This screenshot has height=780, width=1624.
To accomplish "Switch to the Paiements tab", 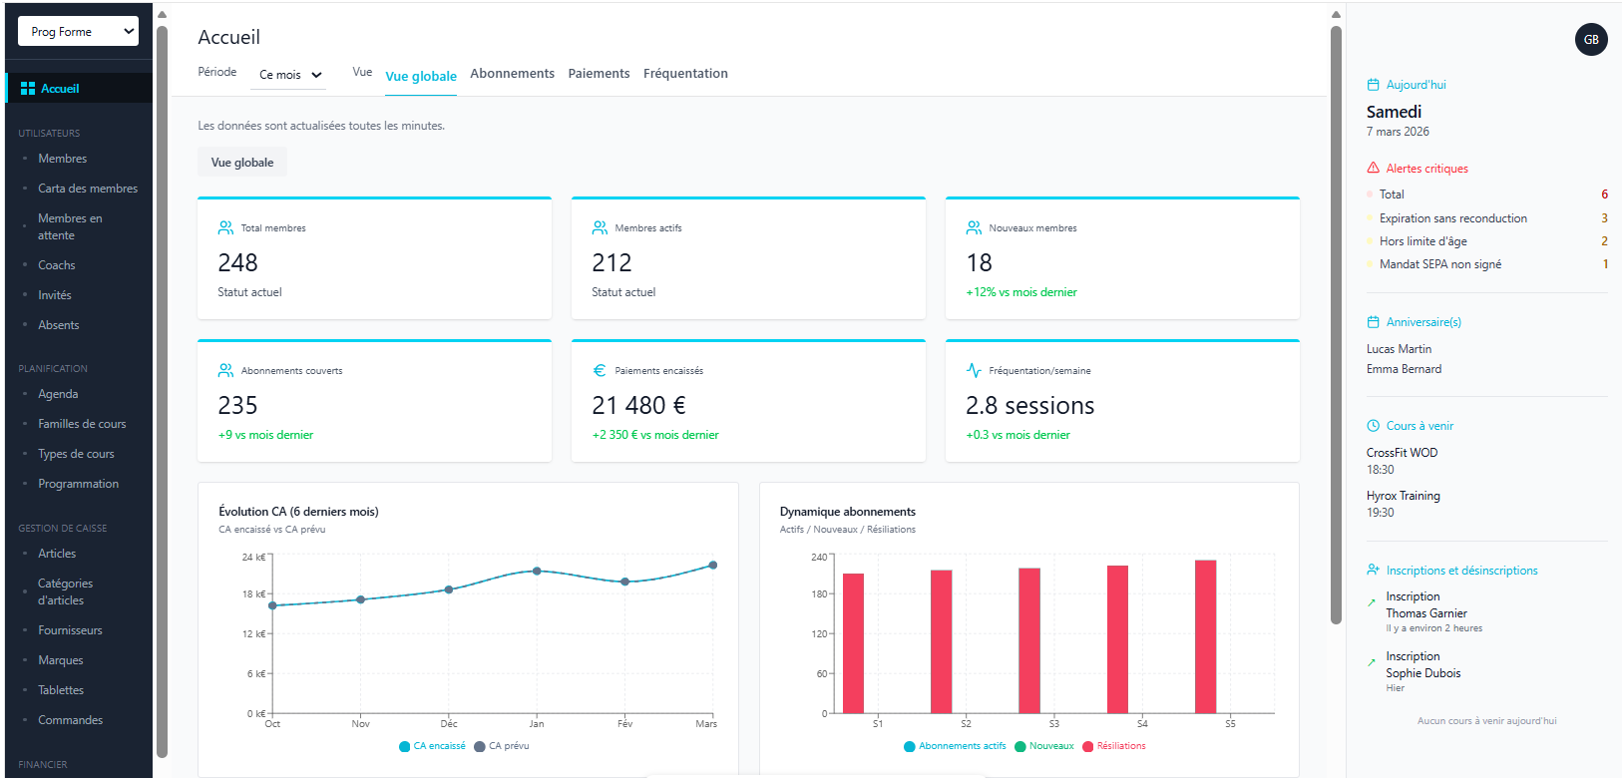I will [599, 74].
